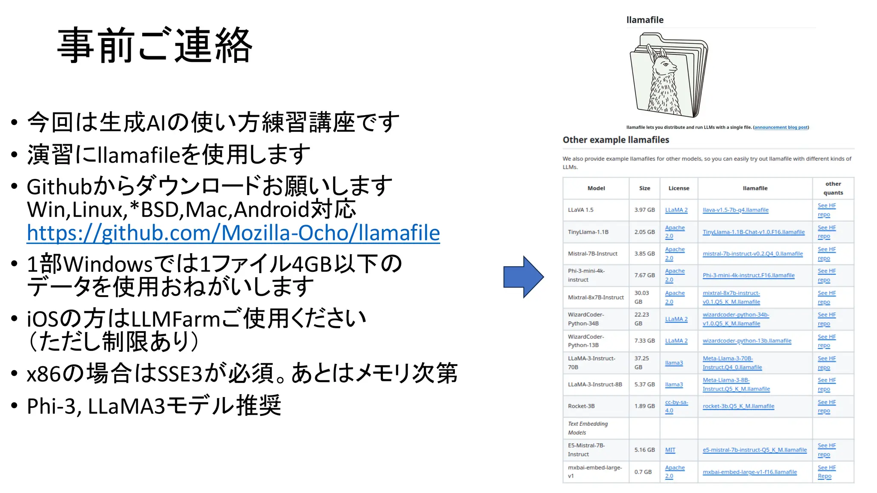This screenshot has width=877, height=493.
Task: Open See HF repo for TinyLlama-1.1B
Action: (826, 232)
